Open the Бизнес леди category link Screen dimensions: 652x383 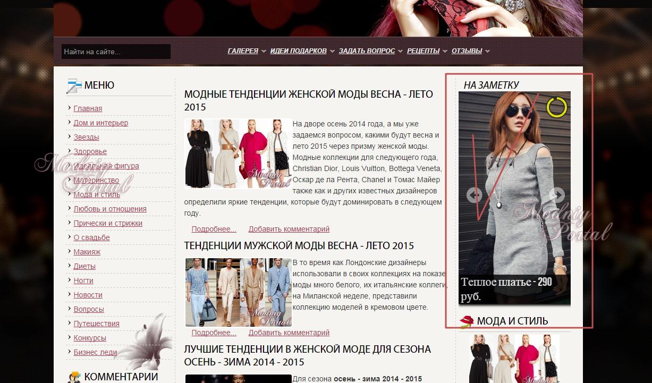click(x=95, y=352)
